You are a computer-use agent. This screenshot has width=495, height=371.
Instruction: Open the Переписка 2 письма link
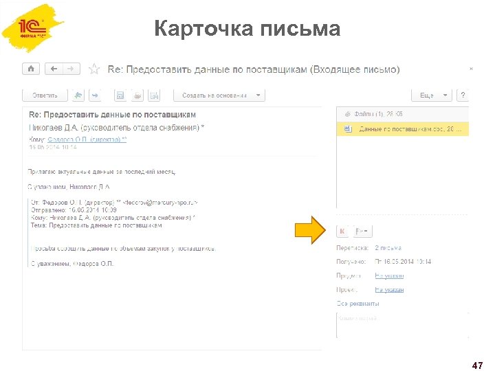point(388,248)
